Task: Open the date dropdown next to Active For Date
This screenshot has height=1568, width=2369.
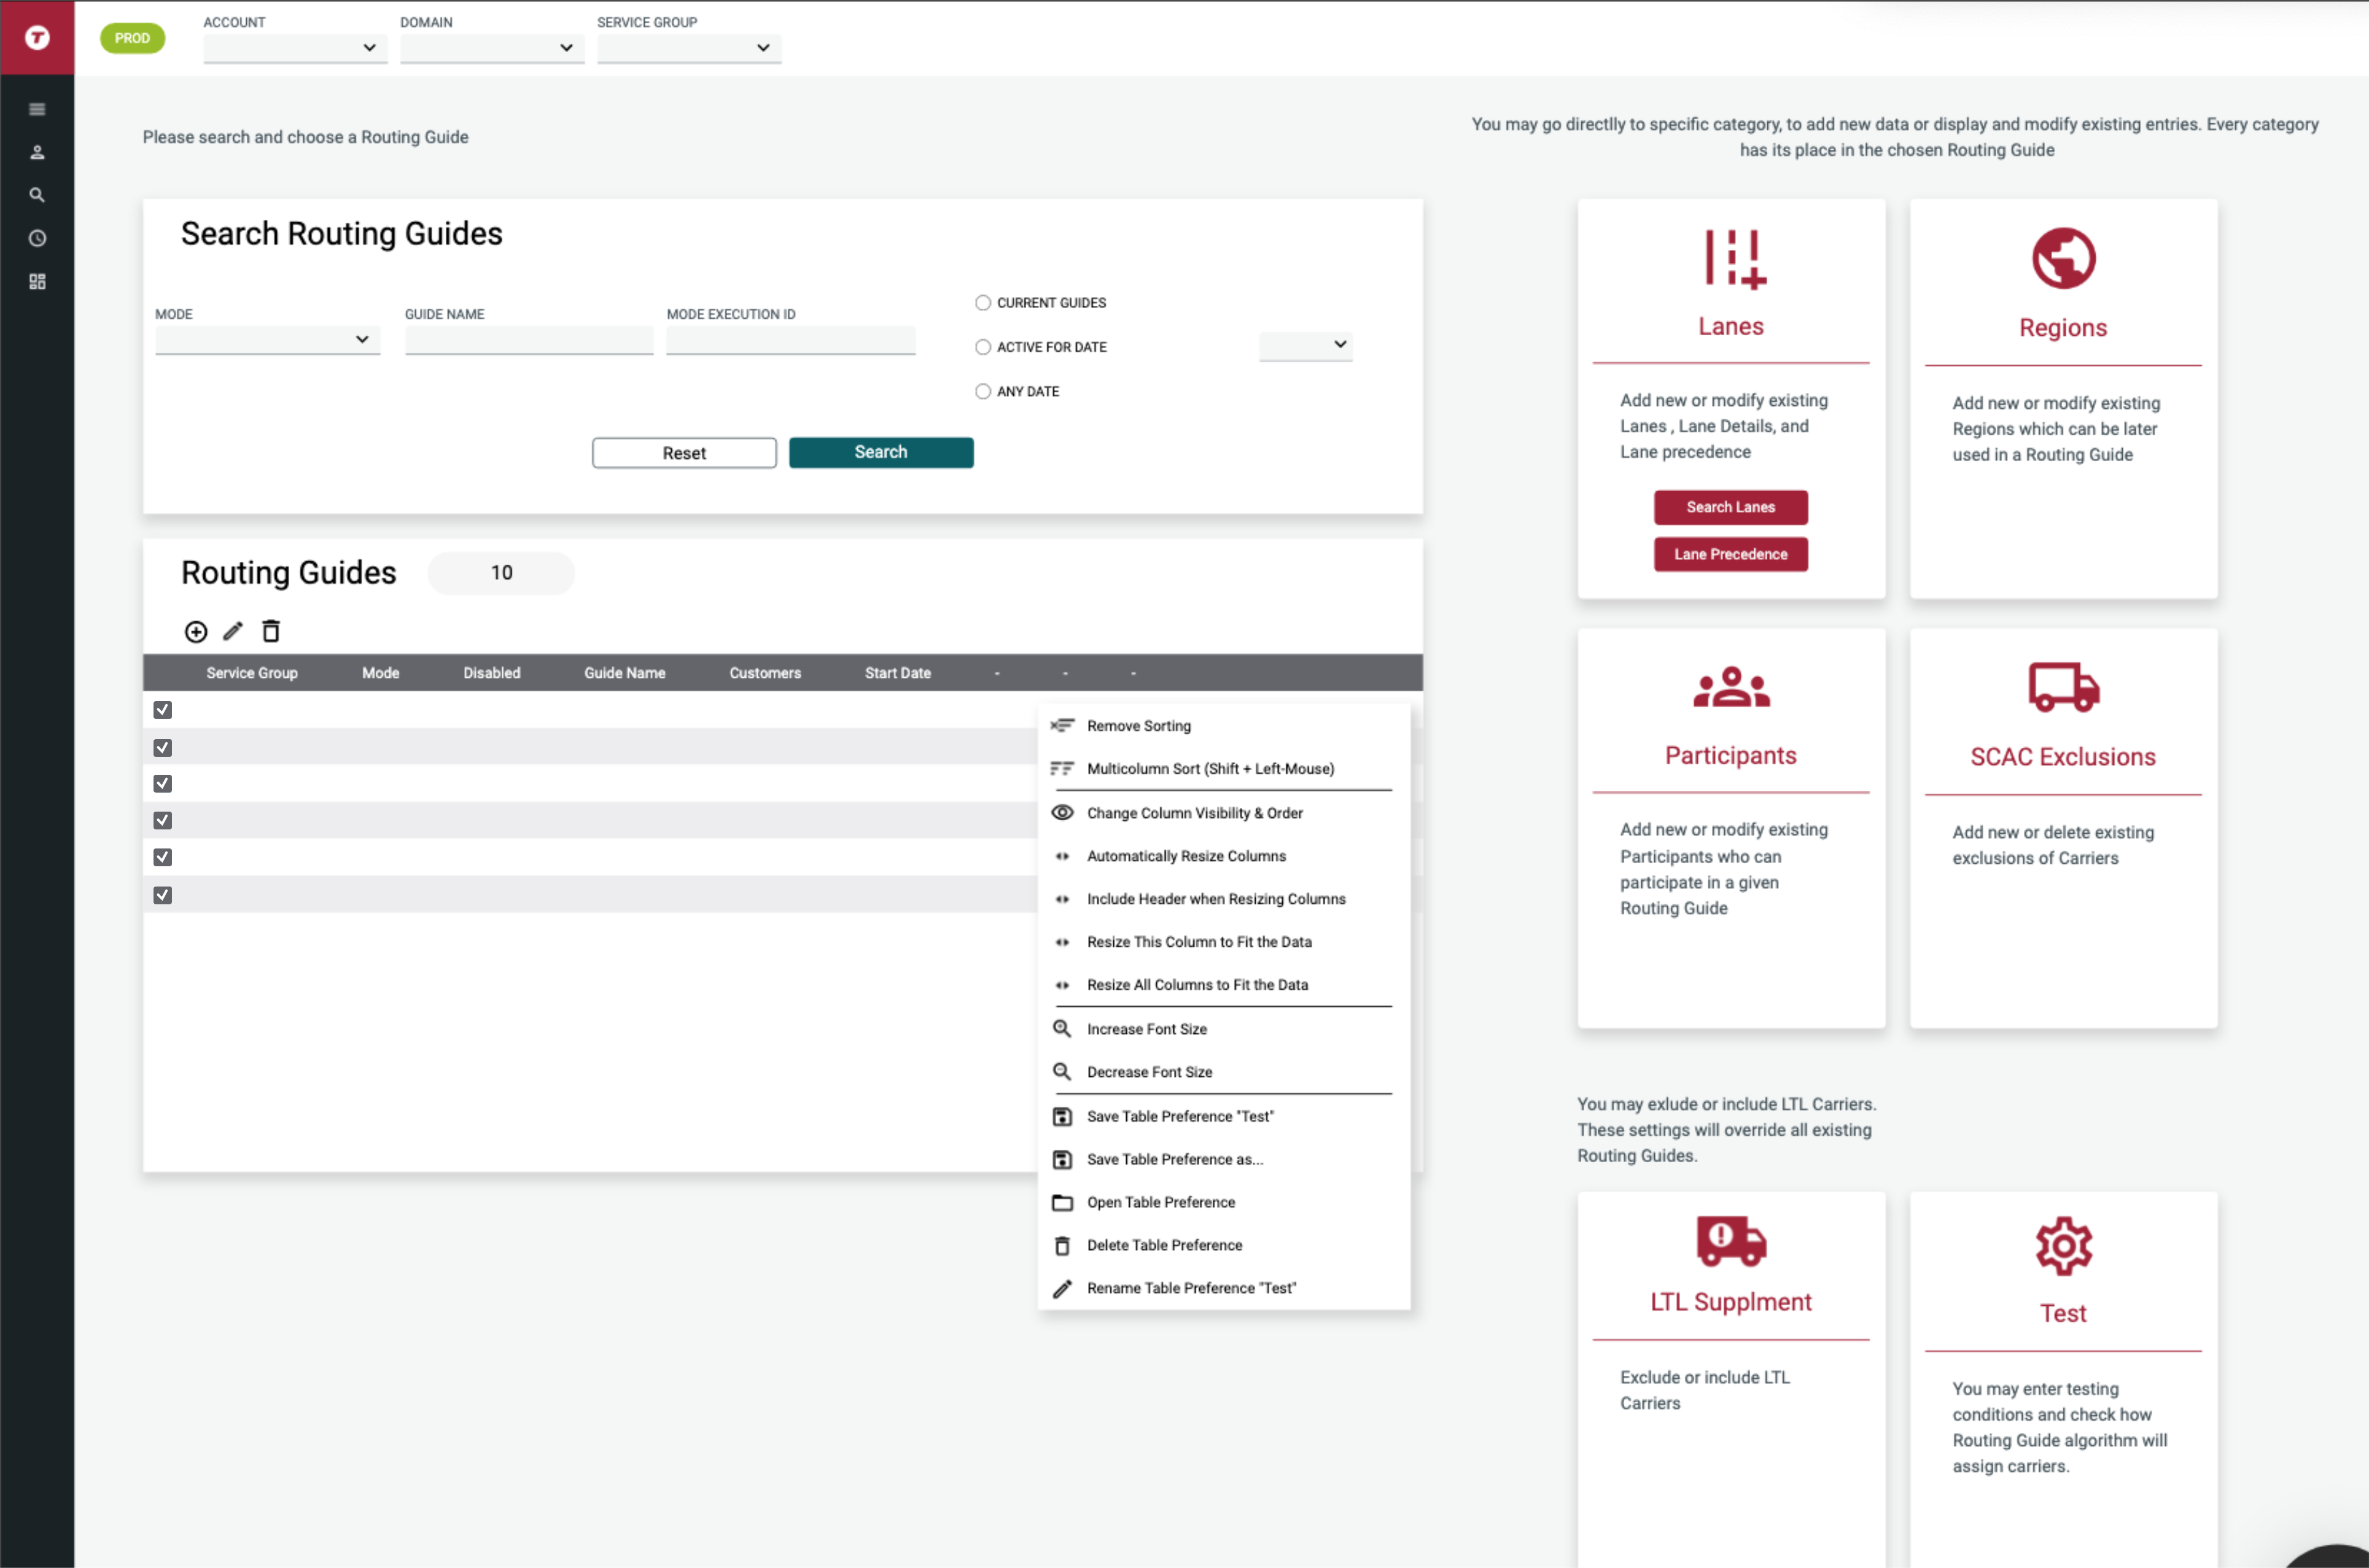Action: click(x=1305, y=345)
